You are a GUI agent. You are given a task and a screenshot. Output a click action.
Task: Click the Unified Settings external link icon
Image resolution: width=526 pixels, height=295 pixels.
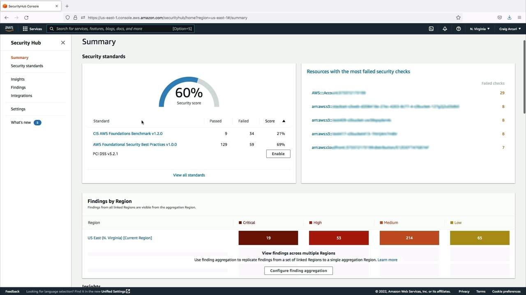tap(128, 291)
